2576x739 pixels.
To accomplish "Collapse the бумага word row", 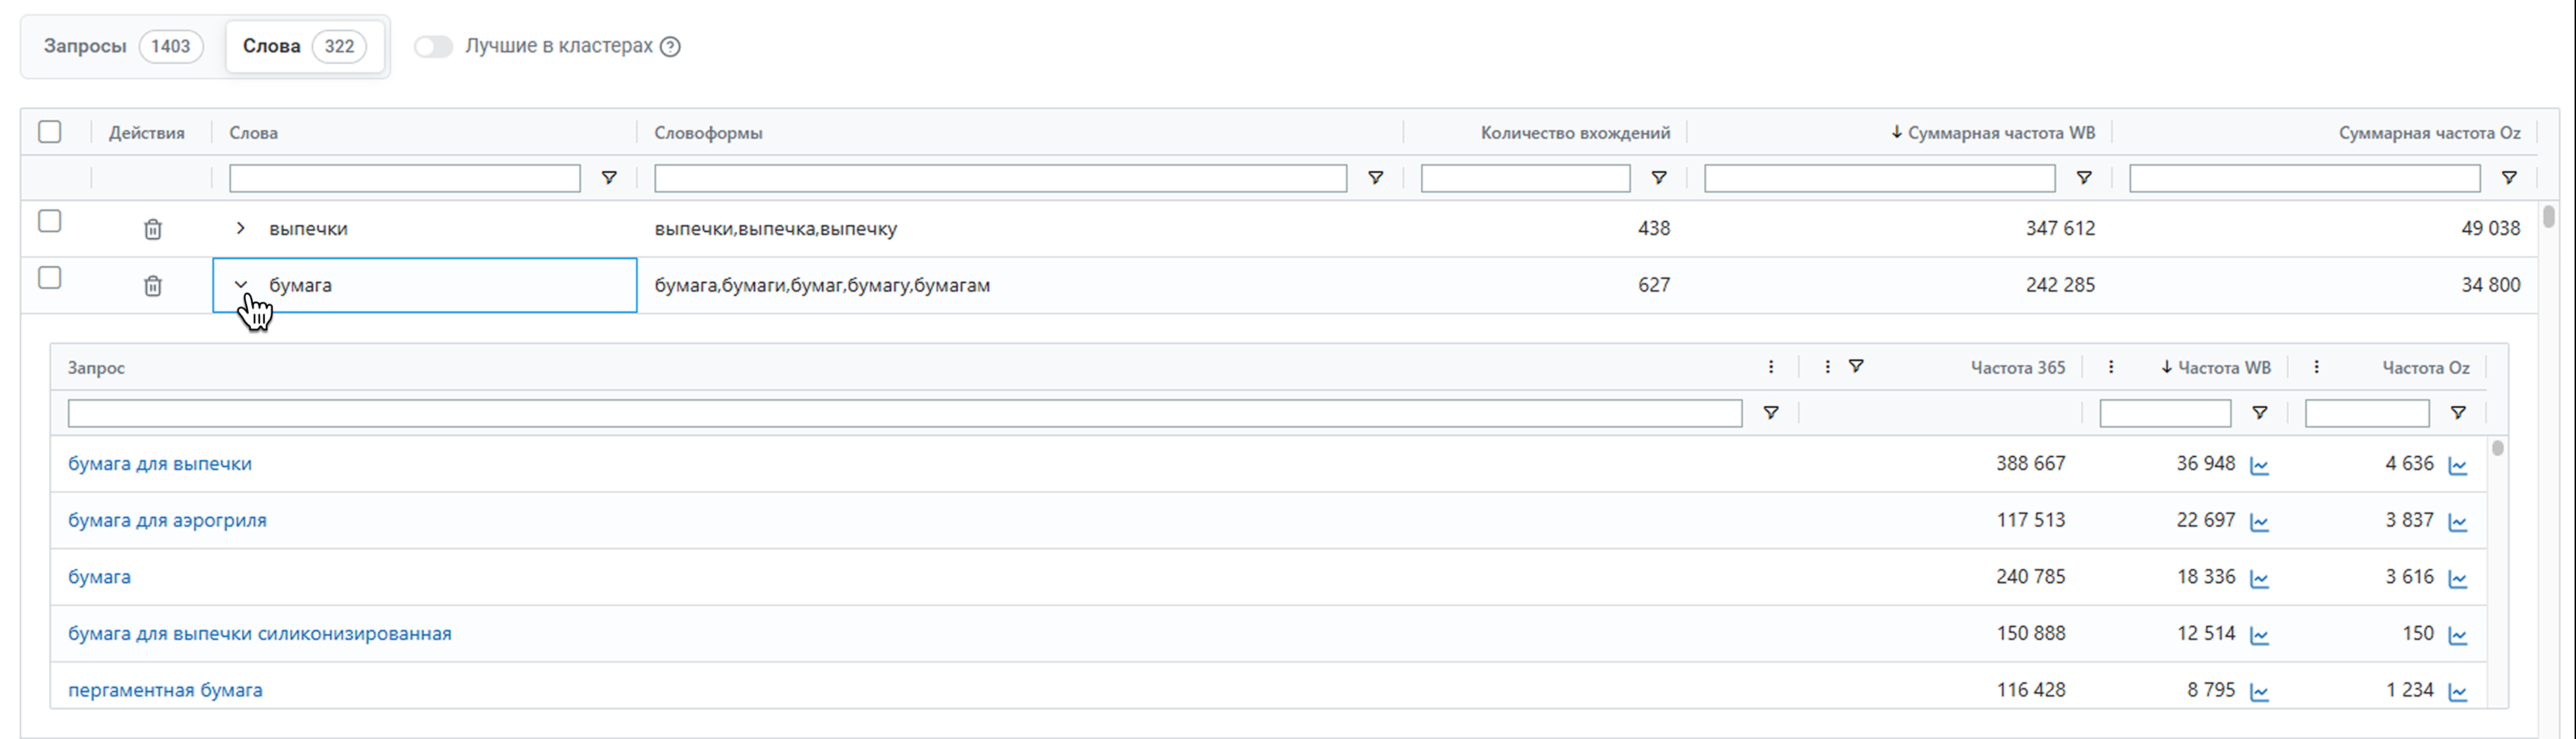I will 240,285.
